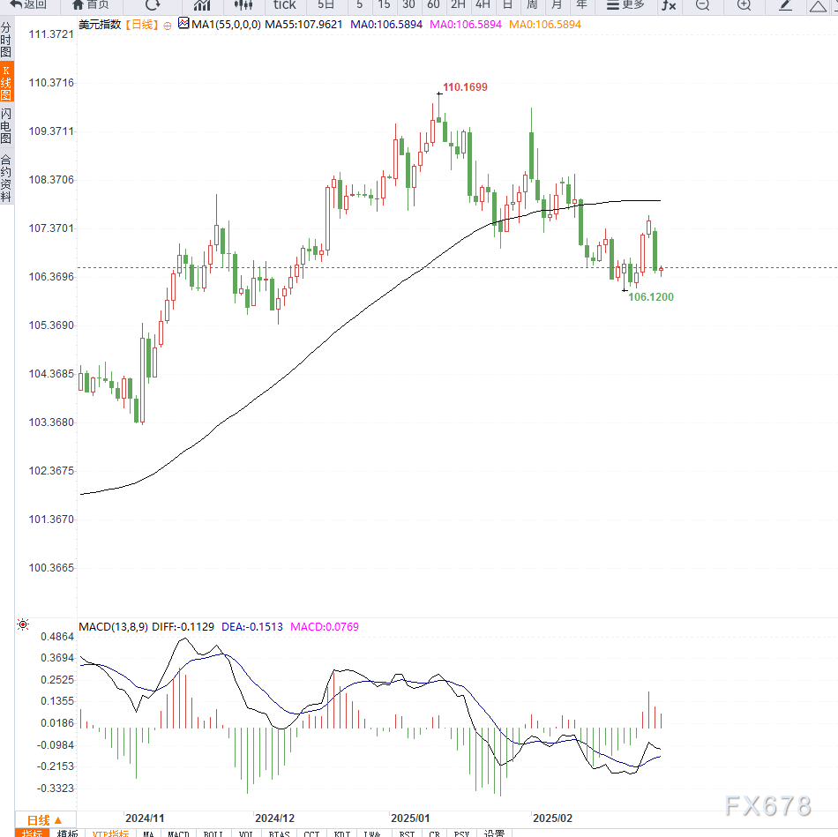Click the zoom in magnifier icon
The height and width of the screenshot is (837, 838).
click(744, 4)
